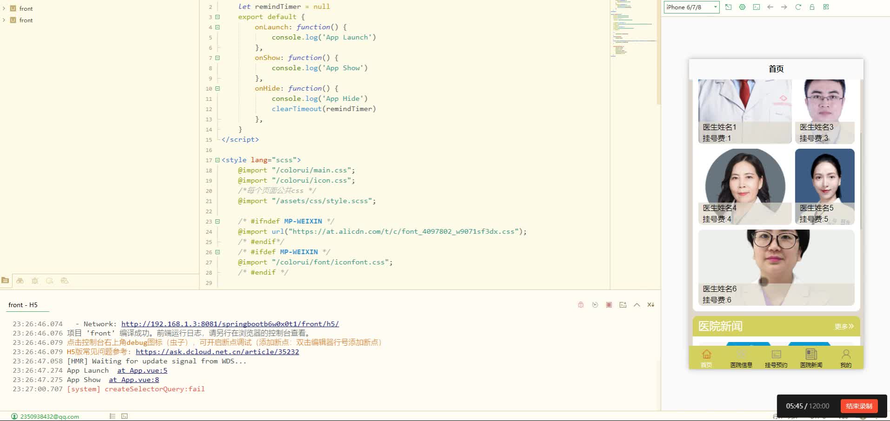Click the 结束录制 button
The height and width of the screenshot is (421, 890).
858,406
